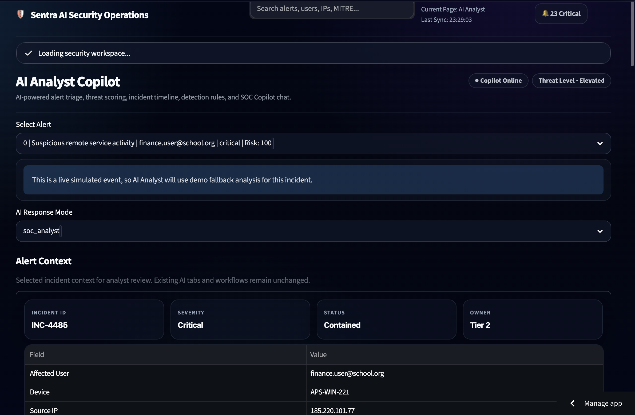Click the Manage app left arrow icon
This screenshot has height=415, width=635.
(x=573, y=403)
